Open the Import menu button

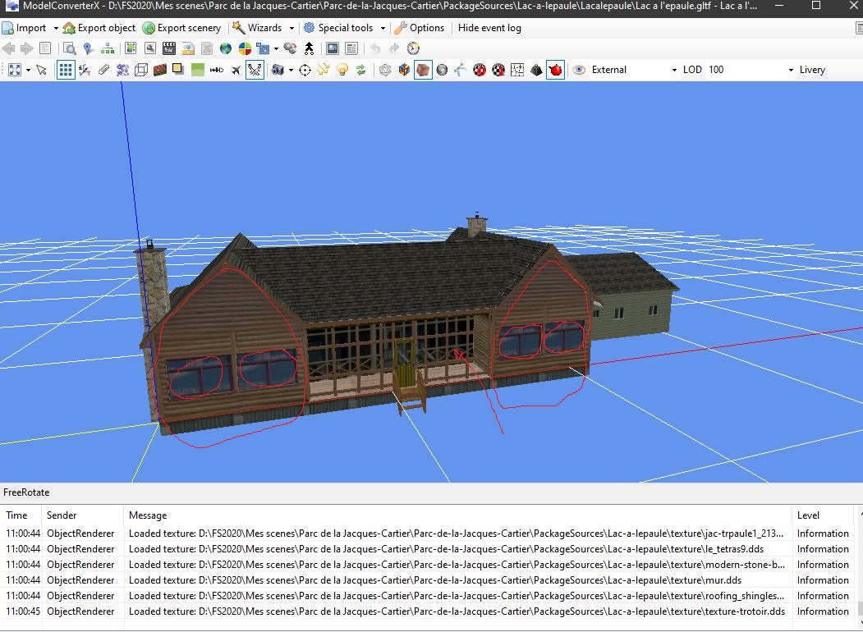[x=24, y=28]
